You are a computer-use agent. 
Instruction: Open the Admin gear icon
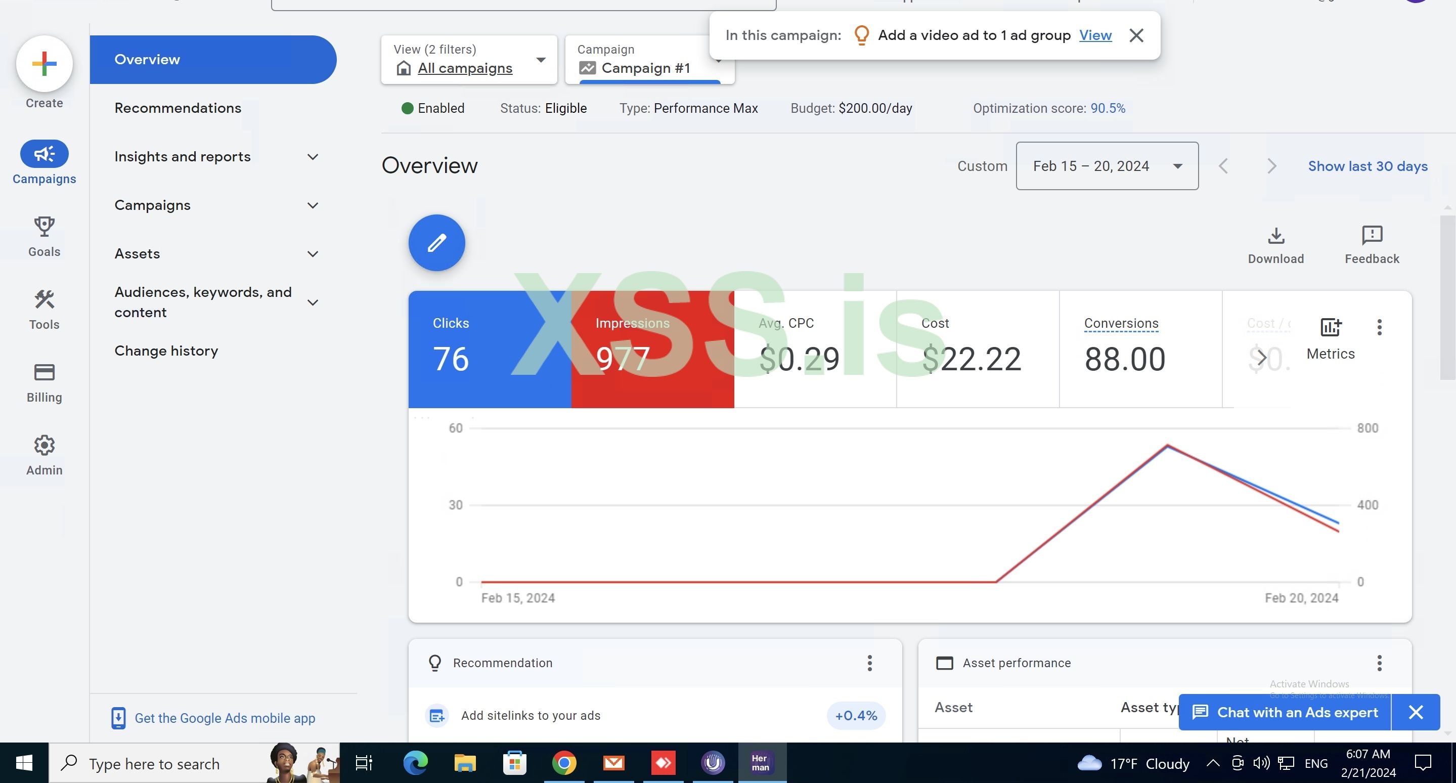[x=44, y=446]
